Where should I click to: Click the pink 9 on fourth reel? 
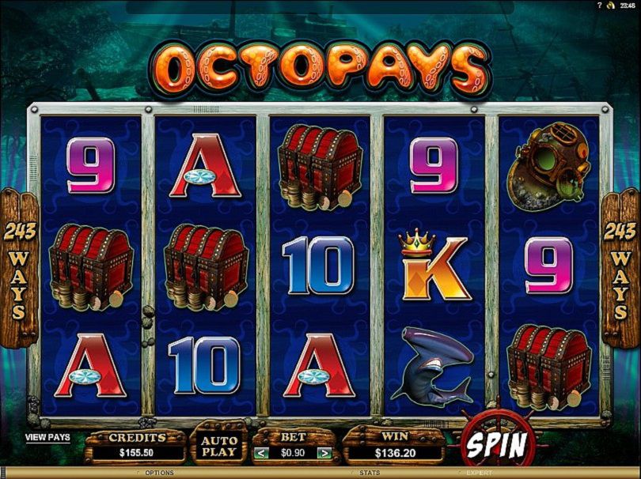point(434,165)
